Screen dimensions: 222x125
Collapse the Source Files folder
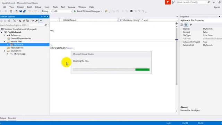(5, 51)
